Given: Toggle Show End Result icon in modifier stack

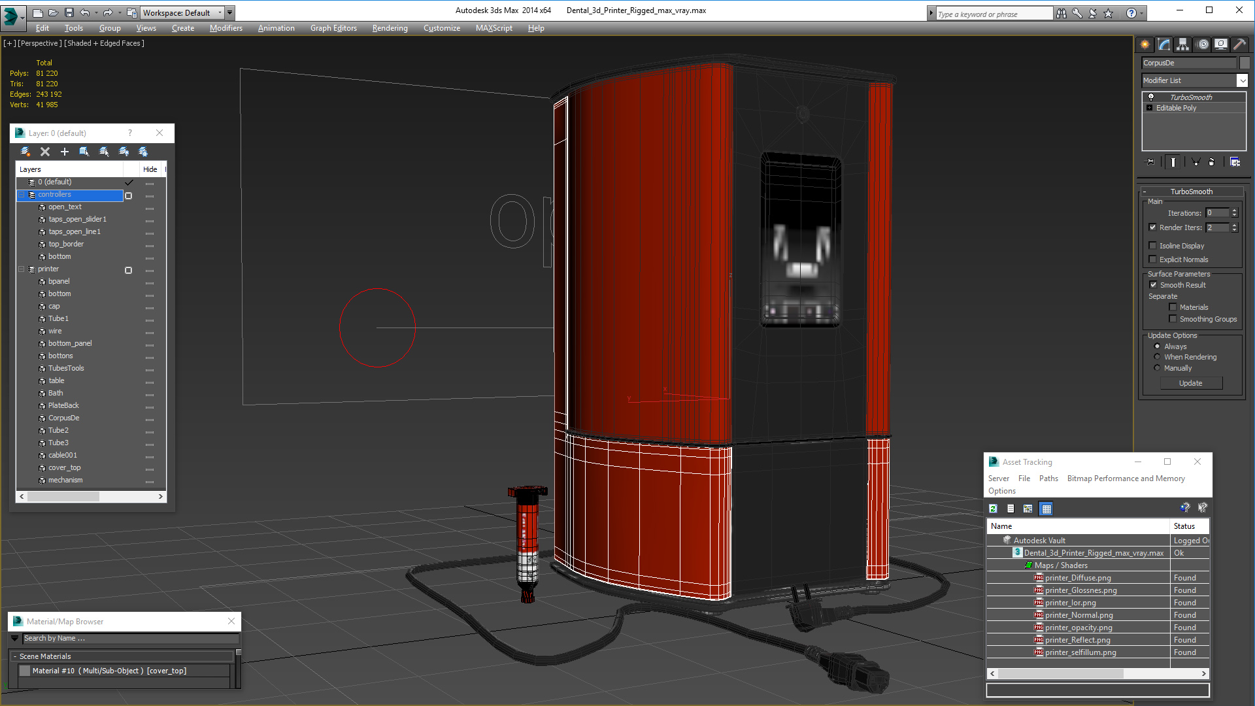Looking at the screenshot, I should point(1173,161).
